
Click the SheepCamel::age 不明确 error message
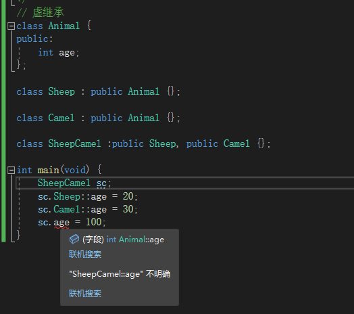coord(120,274)
